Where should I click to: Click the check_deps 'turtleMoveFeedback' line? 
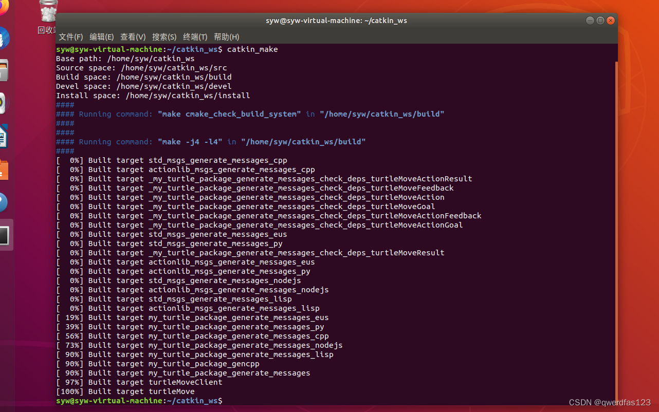coord(255,188)
